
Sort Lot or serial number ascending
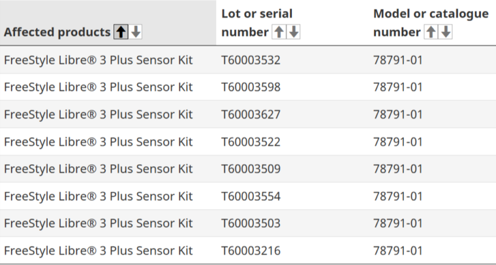[279, 32]
